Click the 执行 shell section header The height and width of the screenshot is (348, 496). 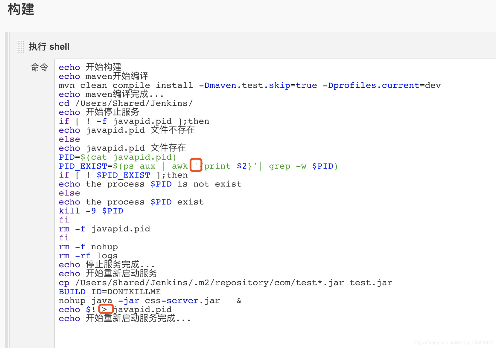(x=49, y=46)
